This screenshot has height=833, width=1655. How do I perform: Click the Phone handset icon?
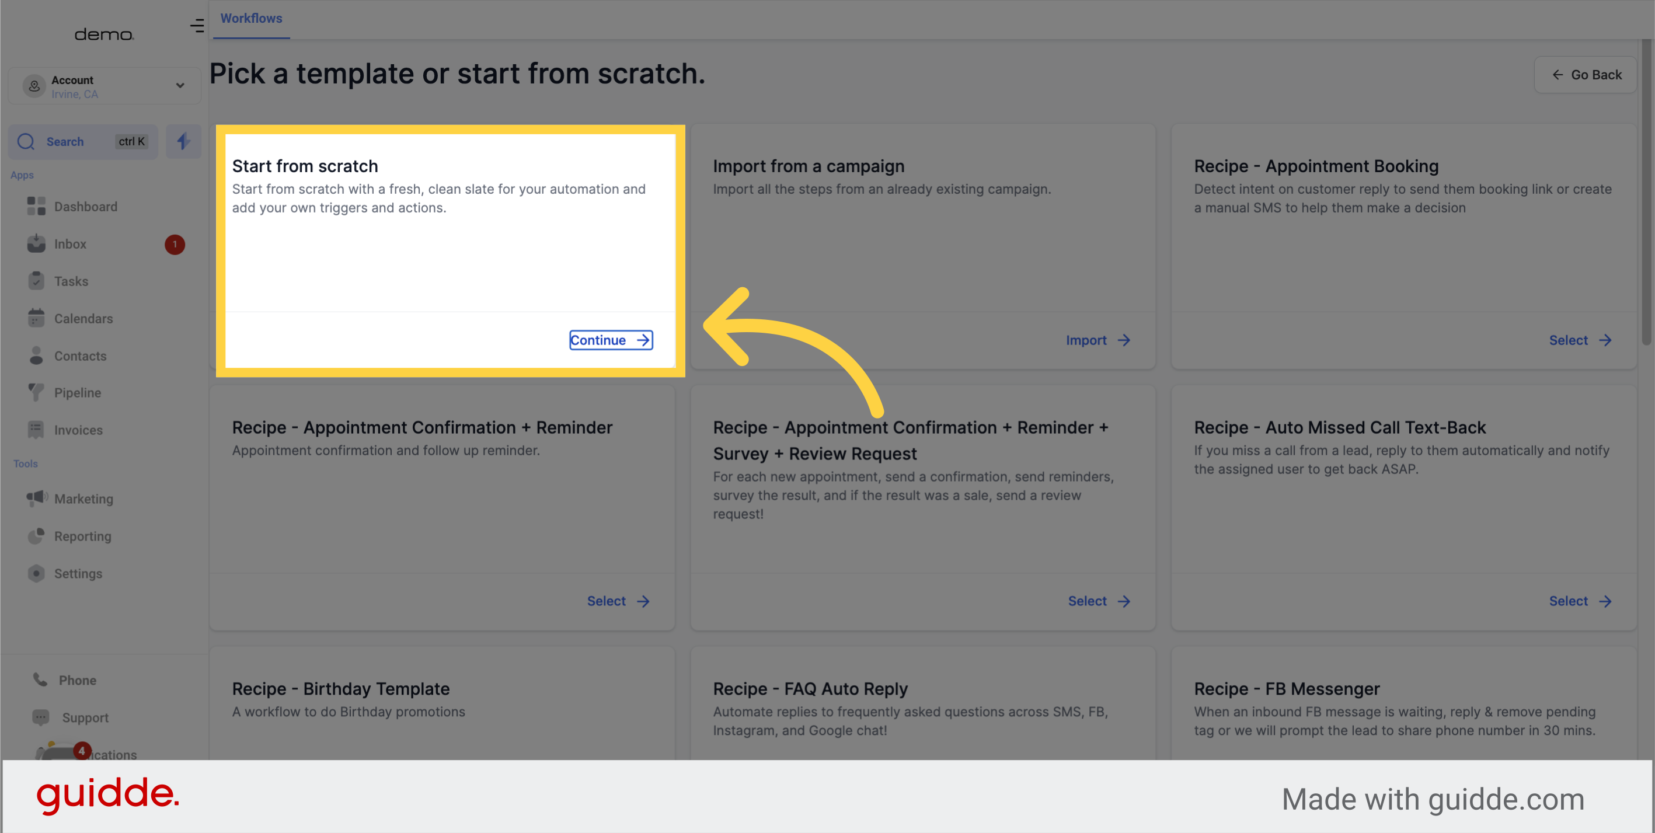39,679
